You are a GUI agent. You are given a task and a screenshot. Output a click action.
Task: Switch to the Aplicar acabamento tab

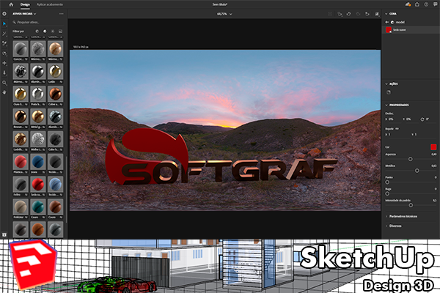point(50,4)
